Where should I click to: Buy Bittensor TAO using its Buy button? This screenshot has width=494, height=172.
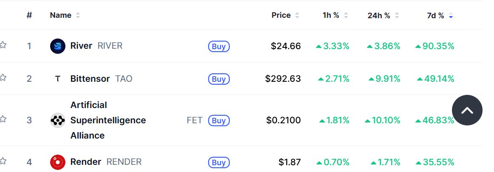219,79
